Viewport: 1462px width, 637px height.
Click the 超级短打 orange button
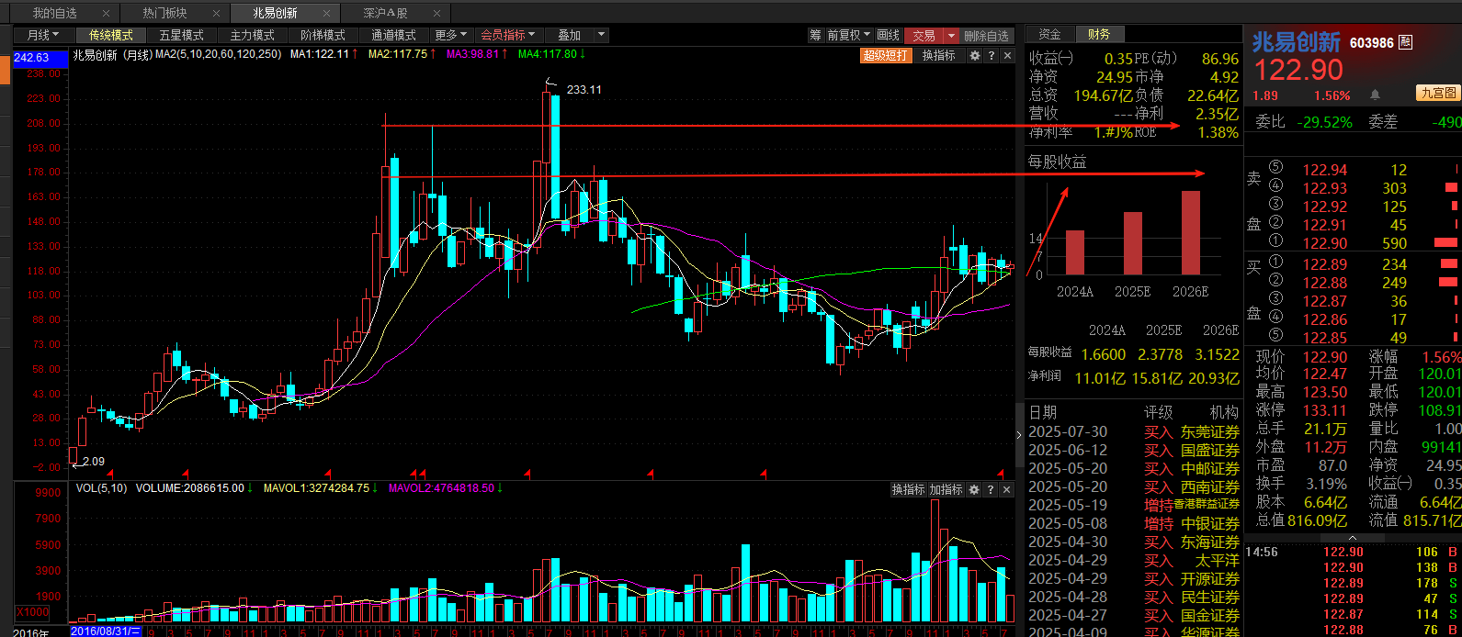[x=887, y=55]
